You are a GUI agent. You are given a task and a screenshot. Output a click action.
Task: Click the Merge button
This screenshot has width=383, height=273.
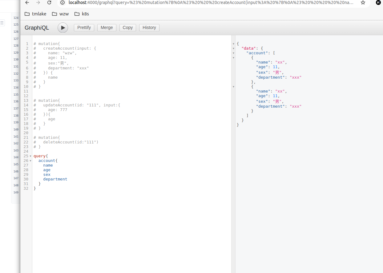click(x=107, y=28)
